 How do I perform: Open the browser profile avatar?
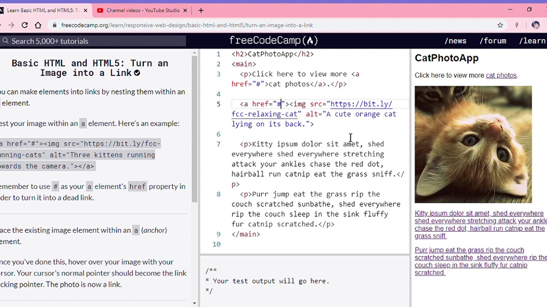(535, 25)
